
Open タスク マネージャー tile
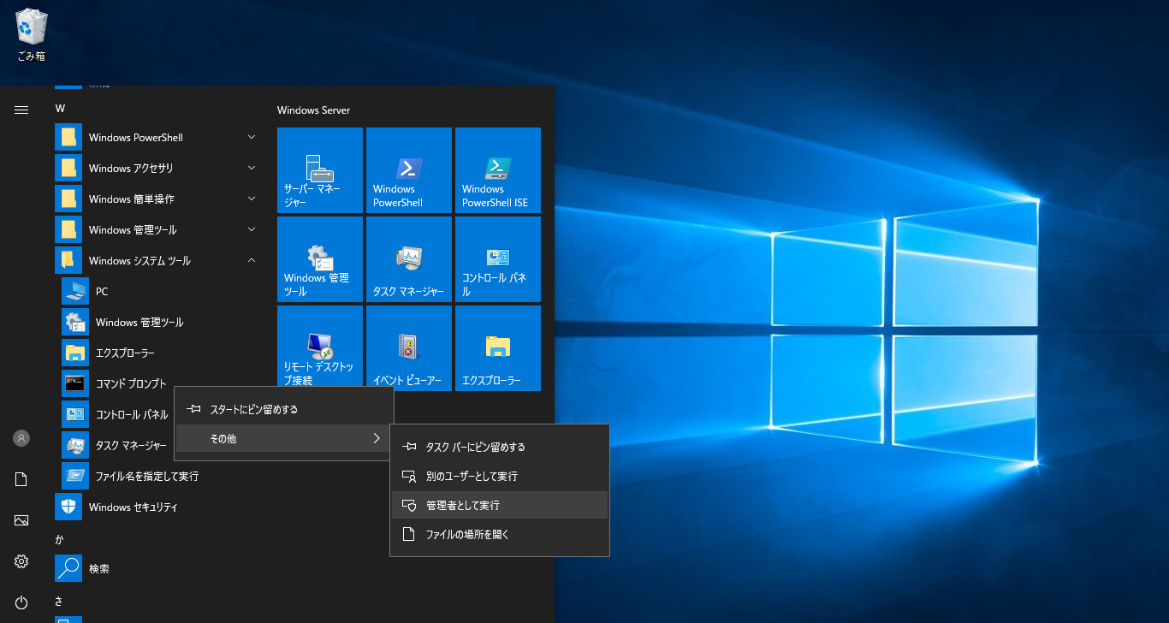[409, 259]
